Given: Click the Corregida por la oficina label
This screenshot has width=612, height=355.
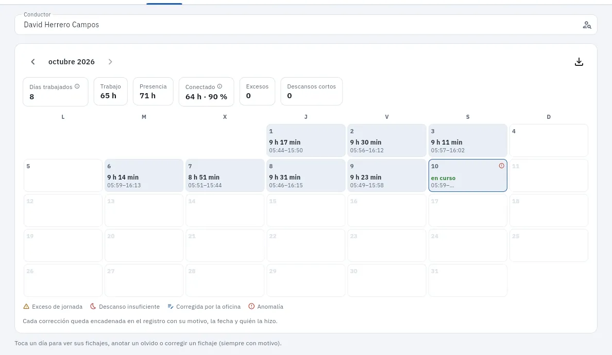Looking at the screenshot, I should (209, 307).
